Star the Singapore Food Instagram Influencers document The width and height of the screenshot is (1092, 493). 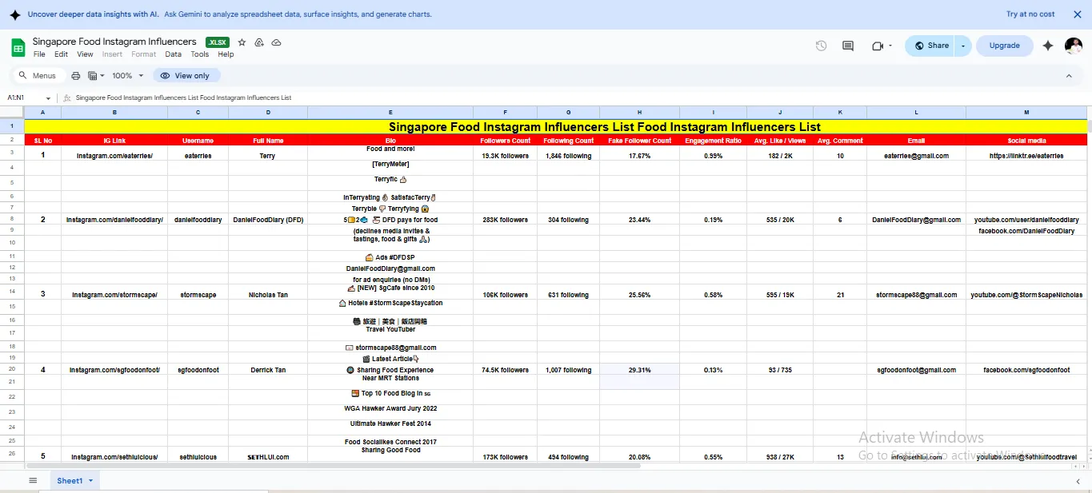pos(242,42)
